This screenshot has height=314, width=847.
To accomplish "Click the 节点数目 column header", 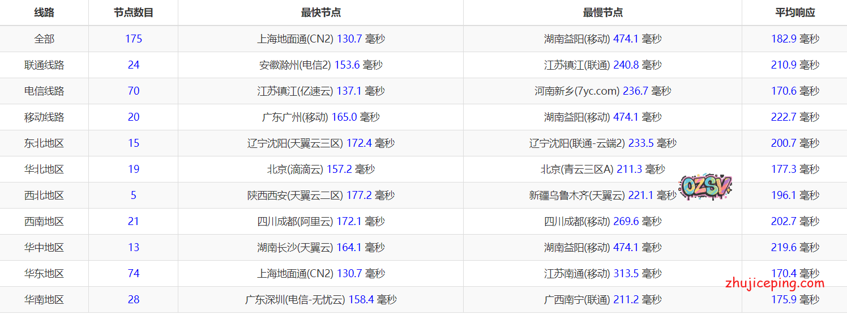I will [x=133, y=12].
